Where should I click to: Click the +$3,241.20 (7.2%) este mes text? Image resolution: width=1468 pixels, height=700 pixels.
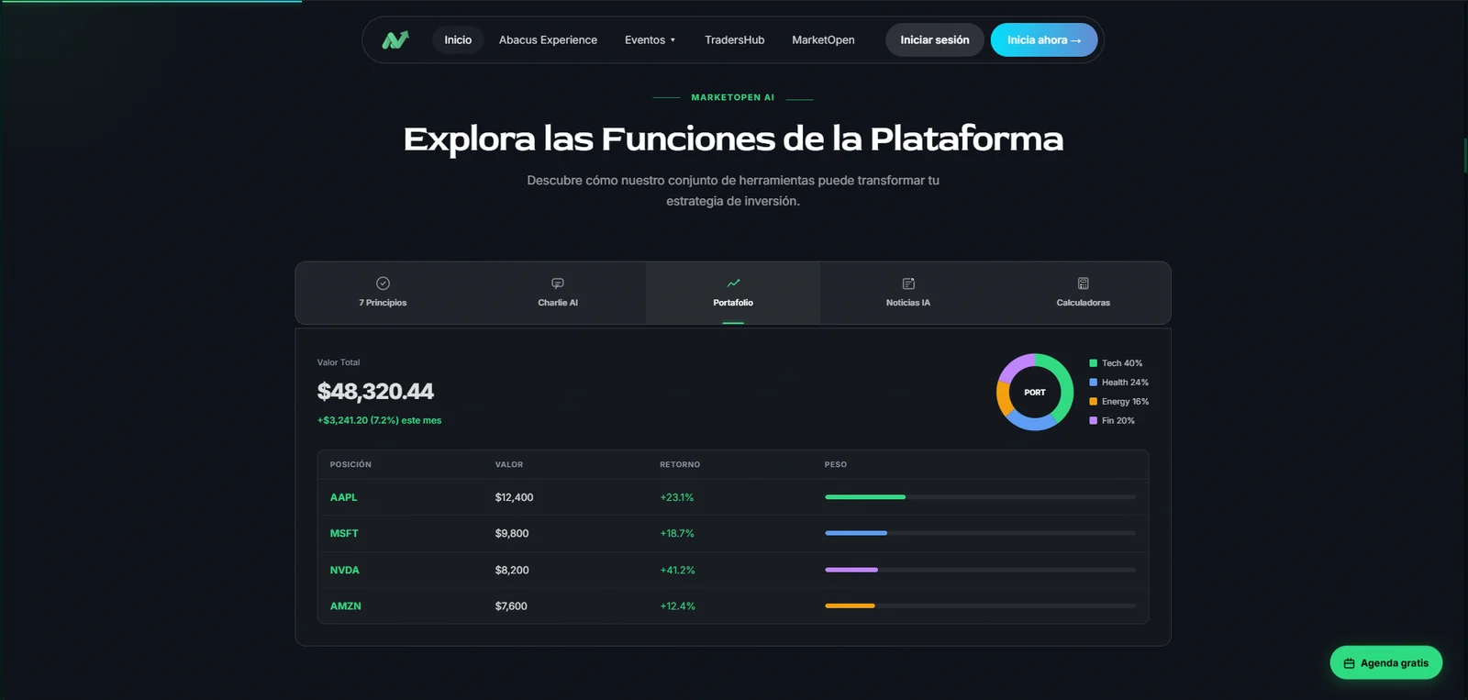pyautogui.click(x=379, y=420)
